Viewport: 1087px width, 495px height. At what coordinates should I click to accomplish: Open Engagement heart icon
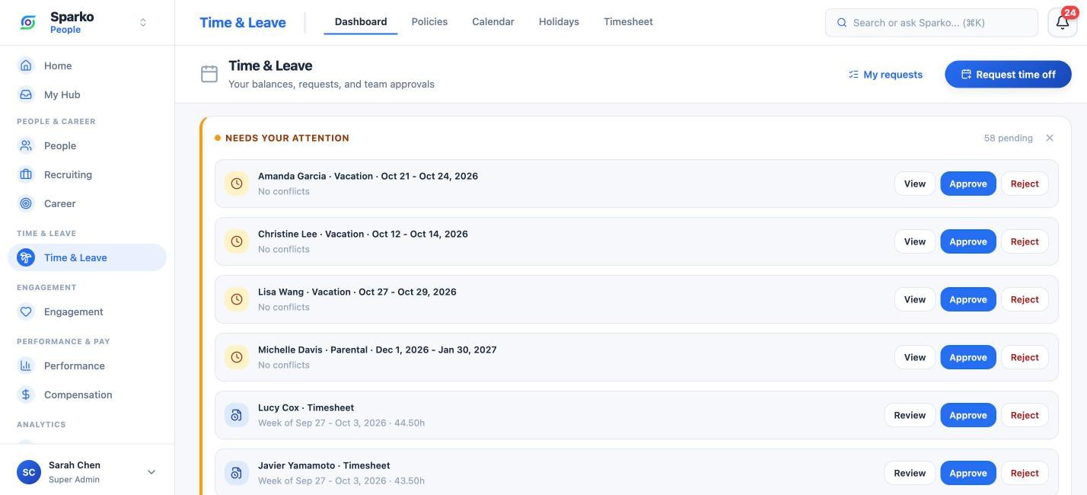click(26, 311)
